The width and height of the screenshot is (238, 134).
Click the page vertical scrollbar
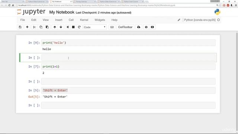point(237,82)
